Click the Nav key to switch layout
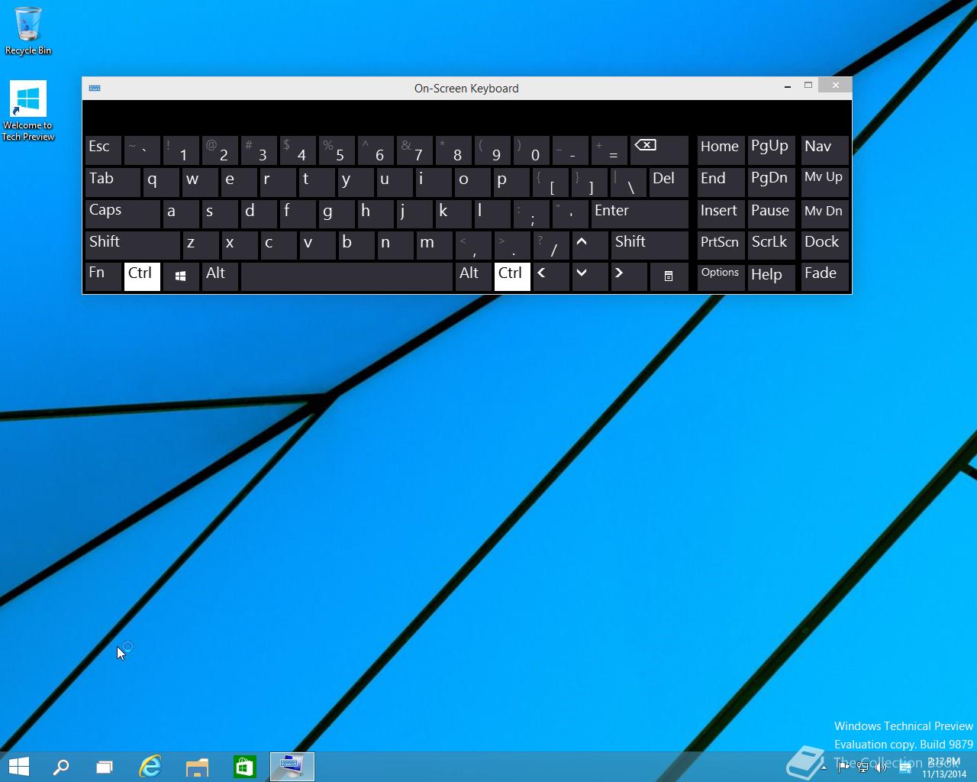This screenshot has width=977, height=782. [824, 150]
